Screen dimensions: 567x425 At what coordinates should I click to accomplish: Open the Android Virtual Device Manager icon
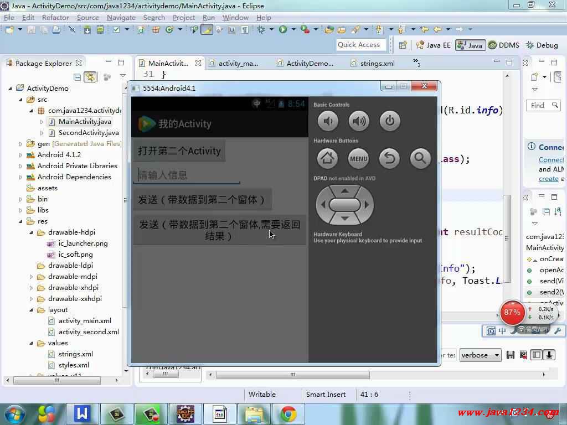coord(100,30)
